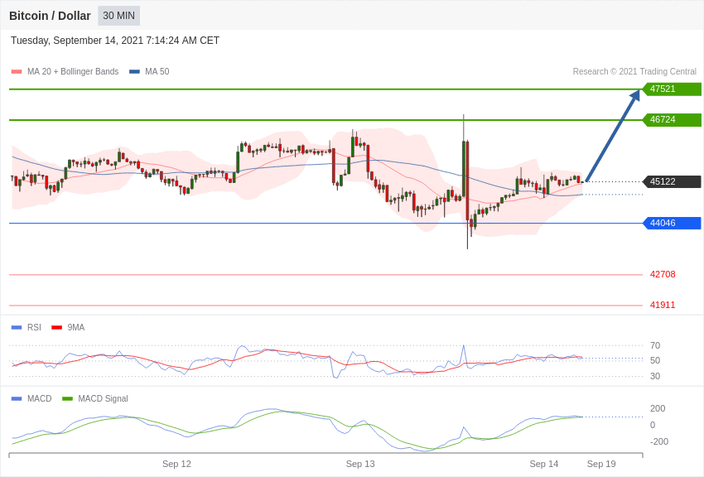Click the MA 20 + Bollinger Bands legend swatch
The height and width of the screenshot is (477, 704).
coord(17,72)
